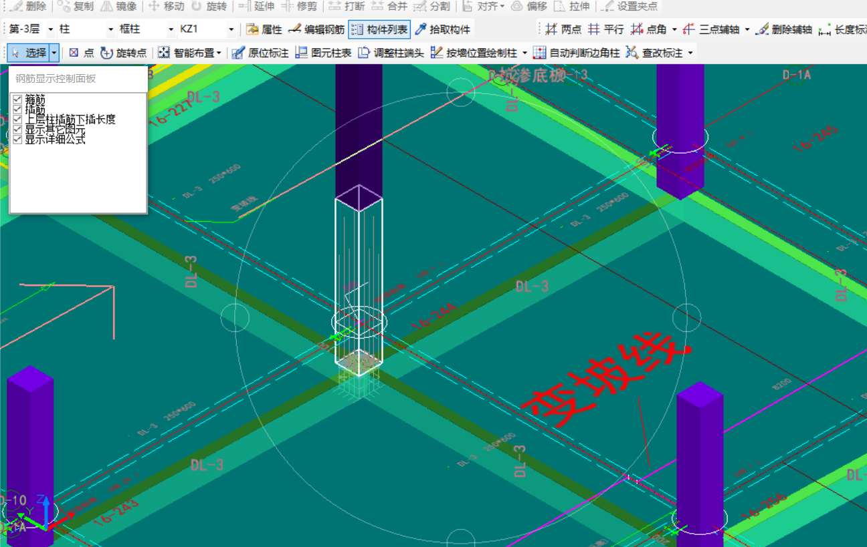Click 点角 (point angle) tool

pyautogui.click(x=648, y=29)
